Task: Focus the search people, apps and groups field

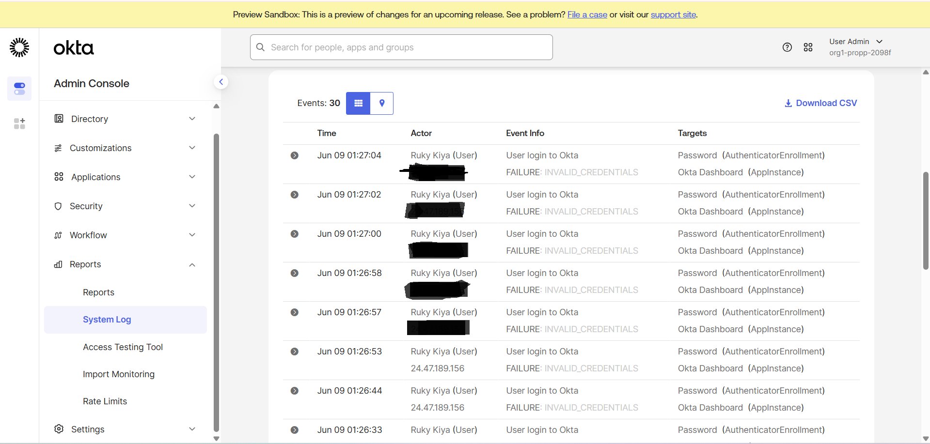Action: pyautogui.click(x=401, y=47)
